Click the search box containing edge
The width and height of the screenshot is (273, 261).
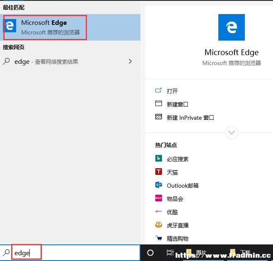(x=70, y=253)
